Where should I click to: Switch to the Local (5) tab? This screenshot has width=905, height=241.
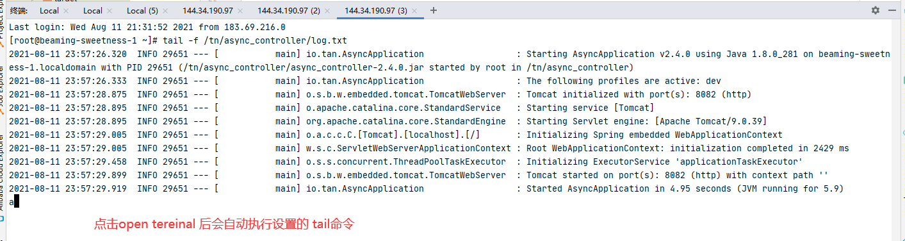click(x=142, y=10)
